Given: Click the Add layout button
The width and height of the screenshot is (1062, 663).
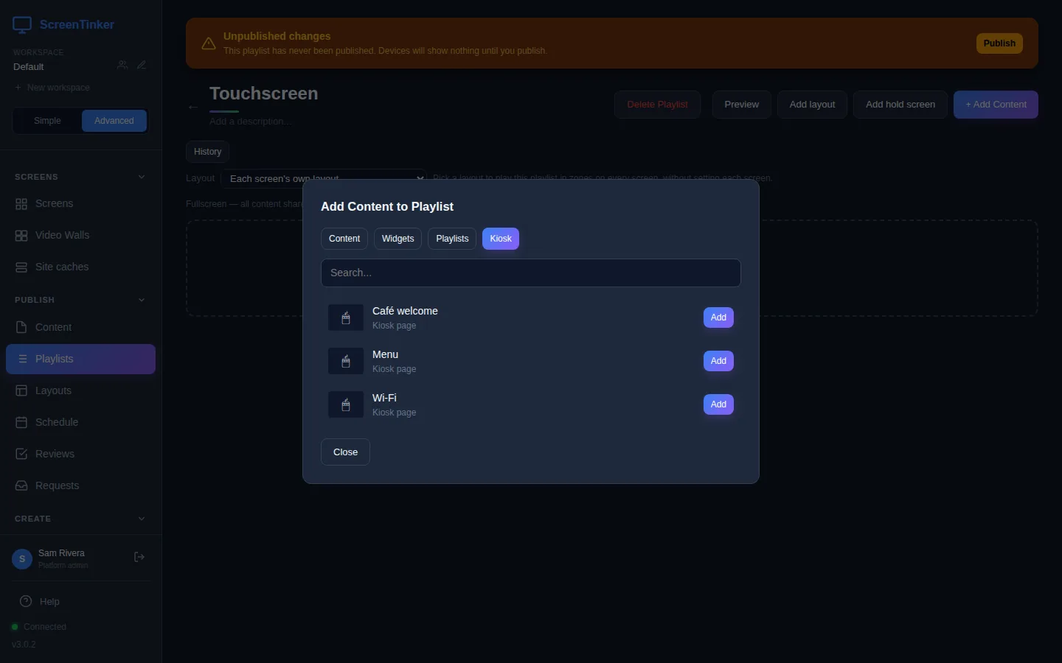Looking at the screenshot, I should pos(812,105).
